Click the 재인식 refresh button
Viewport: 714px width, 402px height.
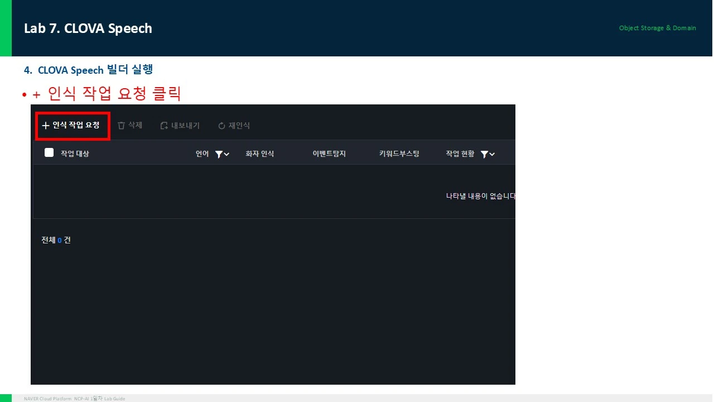[234, 126]
